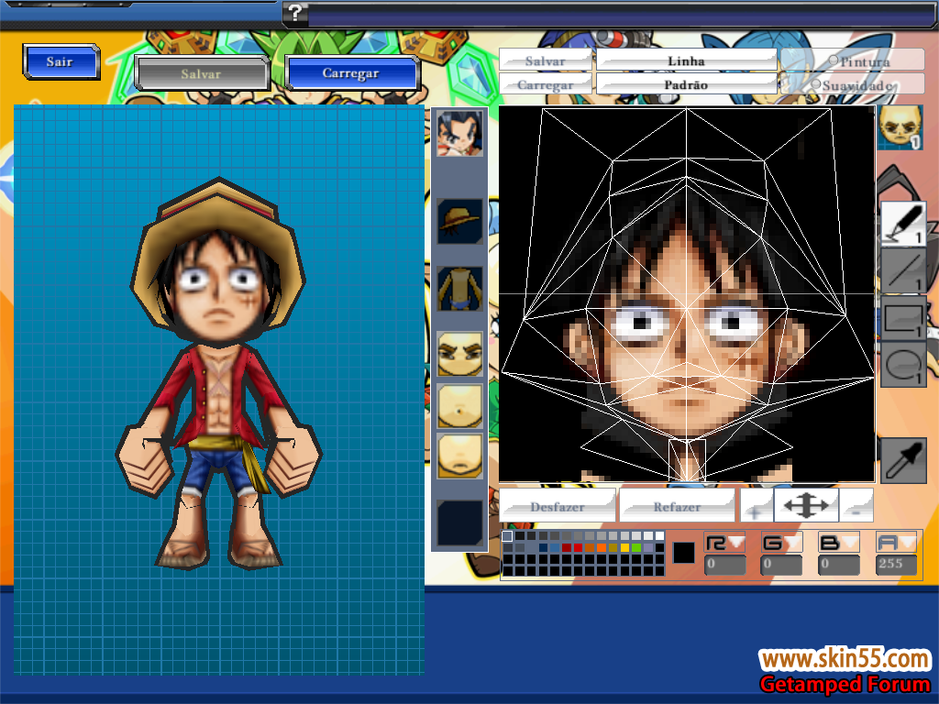The width and height of the screenshot is (939, 704).
Task: Click the R value input field
Action: click(724, 564)
